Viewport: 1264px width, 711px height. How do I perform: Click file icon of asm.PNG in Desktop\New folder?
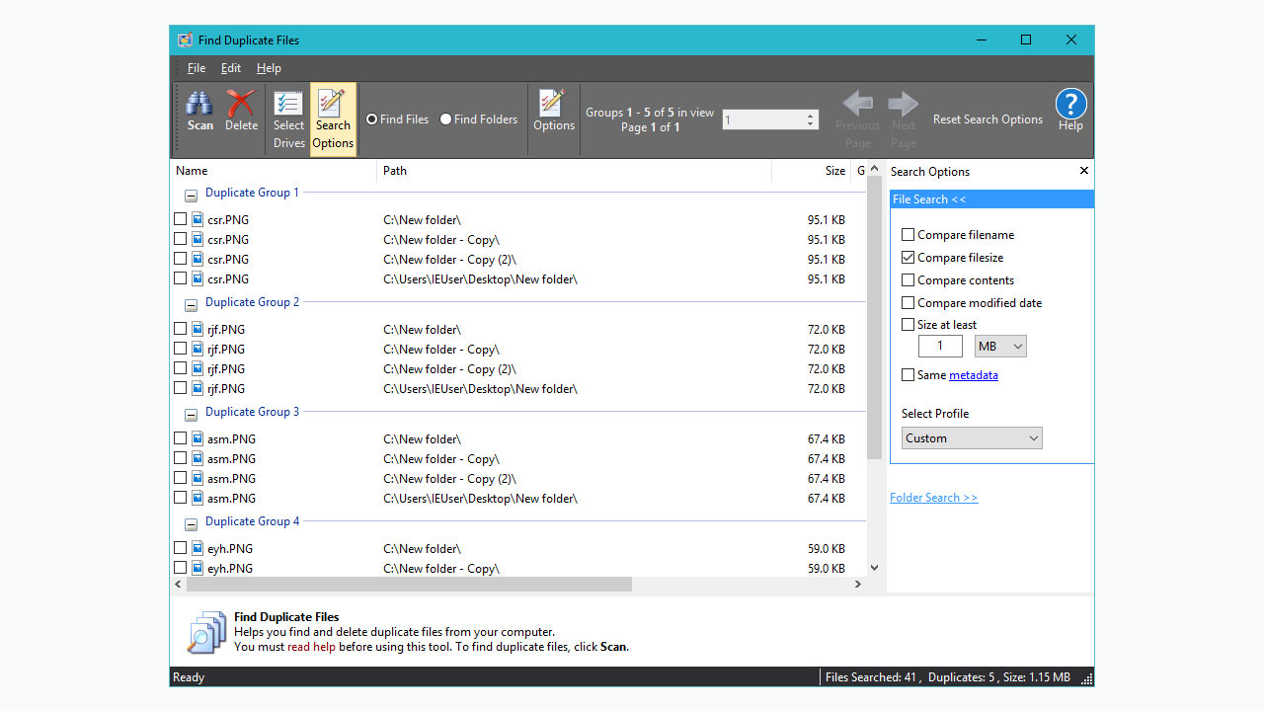(x=197, y=498)
